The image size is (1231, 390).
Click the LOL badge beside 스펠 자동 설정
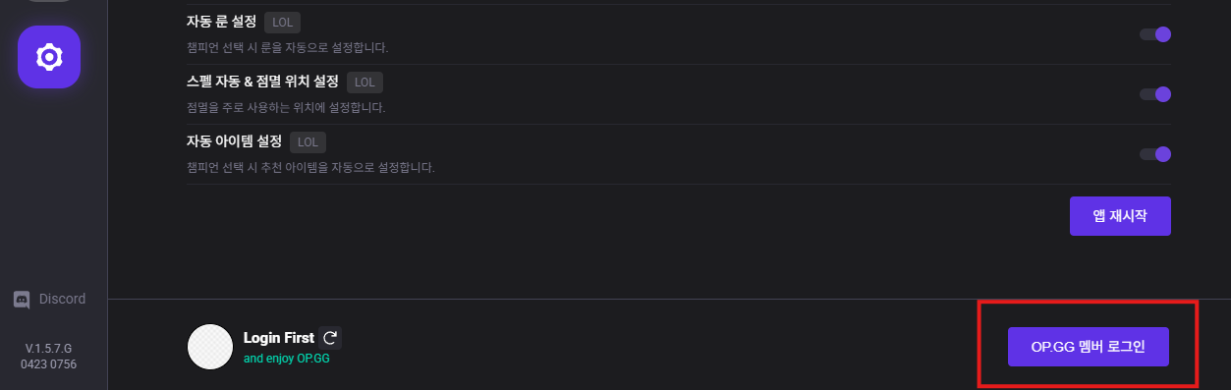[x=364, y=82]
